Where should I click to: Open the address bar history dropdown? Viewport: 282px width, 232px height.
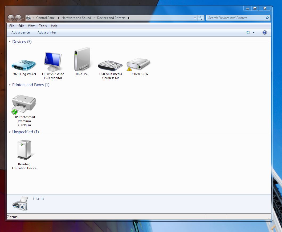tap(195, 18)
